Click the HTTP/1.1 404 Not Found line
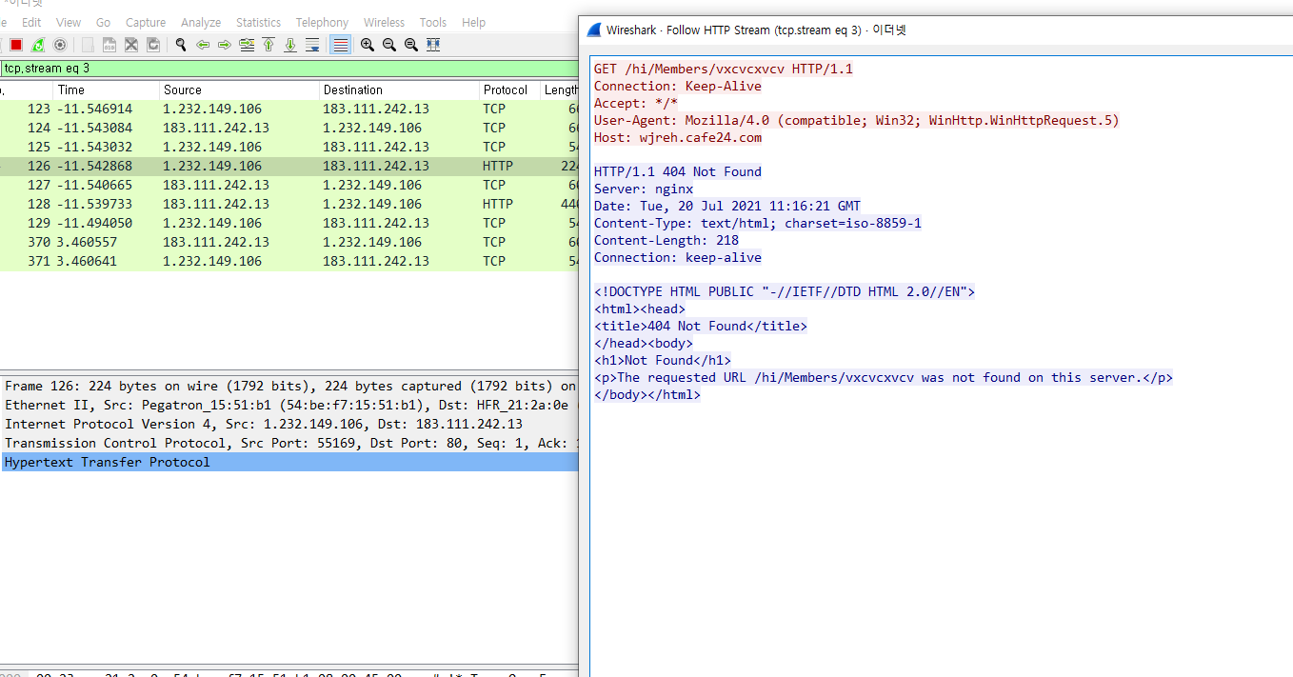The image size is (1293, 677). coord(678,171)
